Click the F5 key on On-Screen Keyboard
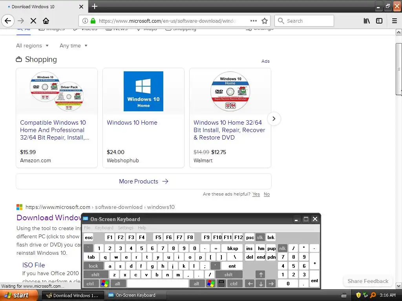 tap(158, 237)
